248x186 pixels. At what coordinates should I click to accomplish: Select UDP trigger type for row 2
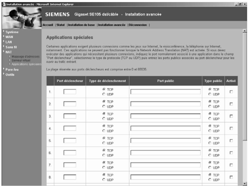[104, 106]
